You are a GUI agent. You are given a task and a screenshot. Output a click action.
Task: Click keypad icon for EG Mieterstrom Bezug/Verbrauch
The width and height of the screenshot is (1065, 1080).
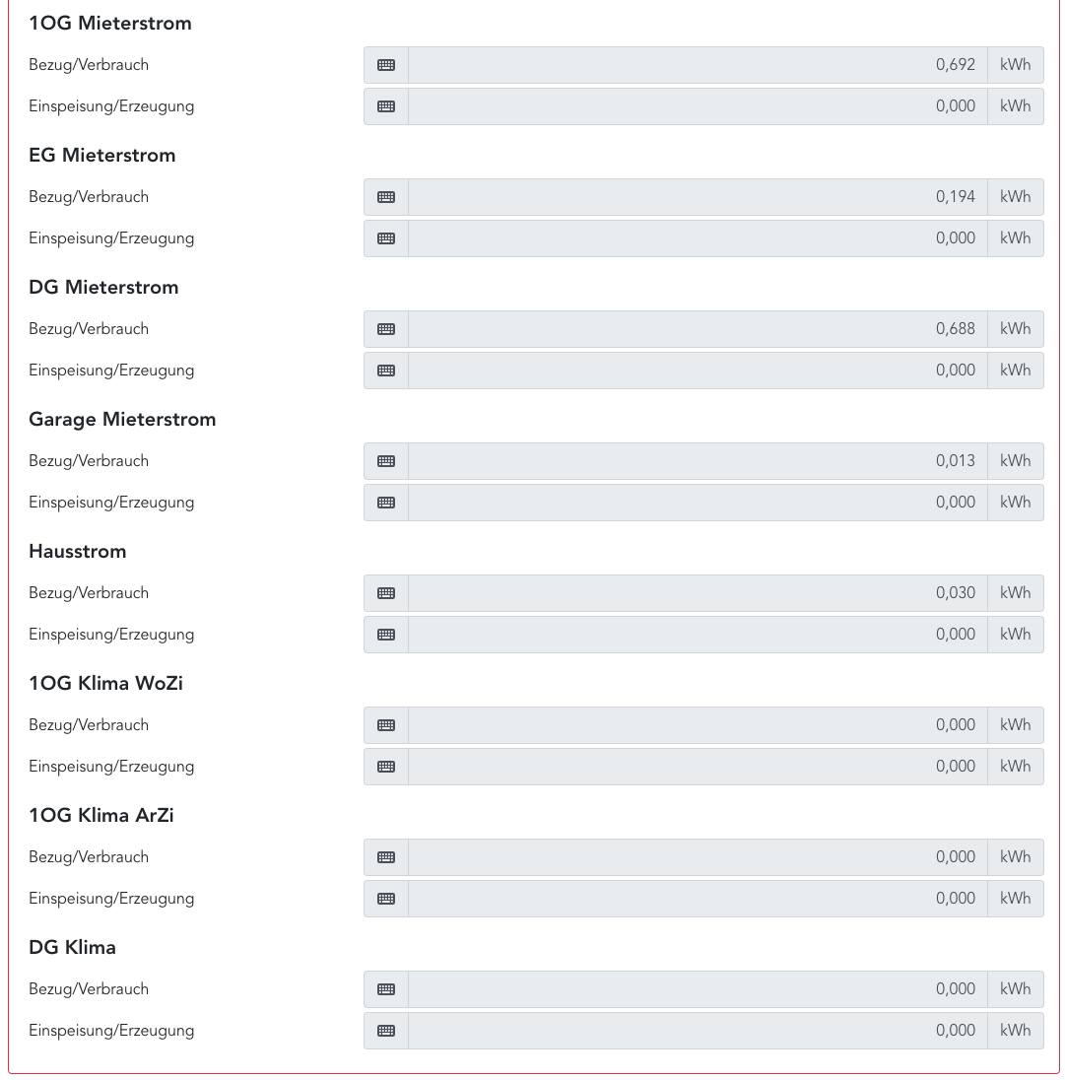click(386, 197)
